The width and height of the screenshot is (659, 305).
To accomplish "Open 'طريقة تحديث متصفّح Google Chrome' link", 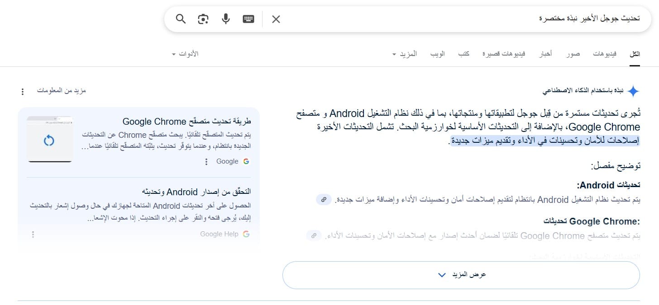I will tap(186, 122).
